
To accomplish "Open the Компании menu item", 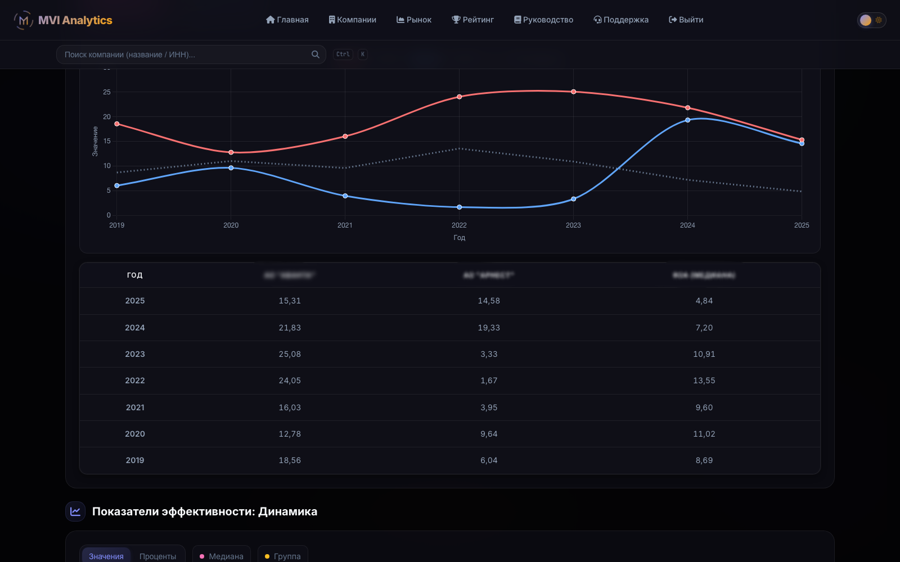I will pyautogui.click(x=352, y=20).
